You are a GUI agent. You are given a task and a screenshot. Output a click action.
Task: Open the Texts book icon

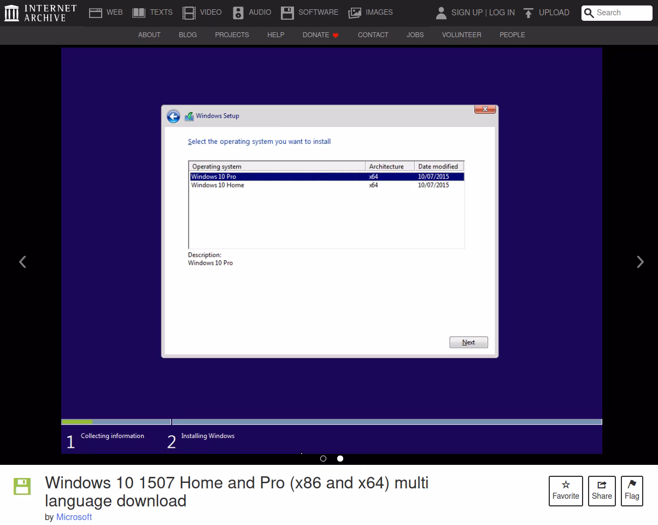pos(139,13)
